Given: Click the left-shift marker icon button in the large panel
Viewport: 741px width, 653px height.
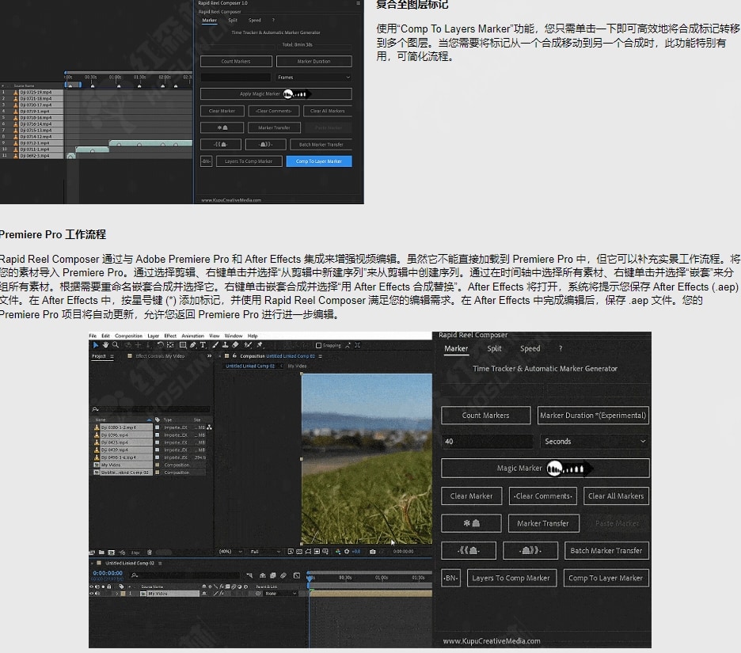Looking at the screenshot, I should [x=469, y=550].
